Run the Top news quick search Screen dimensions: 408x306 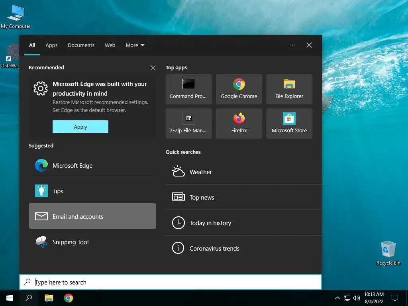point(243,197)
